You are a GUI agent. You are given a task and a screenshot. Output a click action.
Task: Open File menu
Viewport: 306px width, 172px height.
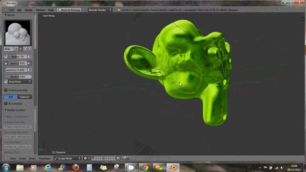click(11, 10)
